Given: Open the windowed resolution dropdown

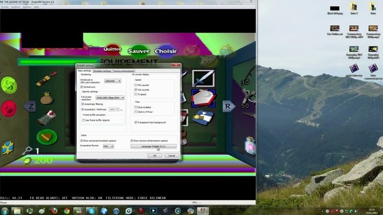Looking at the screenshot, I should [x=113, y=81].
